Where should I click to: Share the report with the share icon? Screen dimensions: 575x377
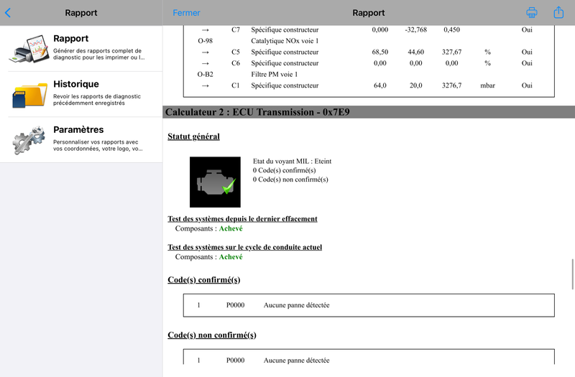point(558,12)
